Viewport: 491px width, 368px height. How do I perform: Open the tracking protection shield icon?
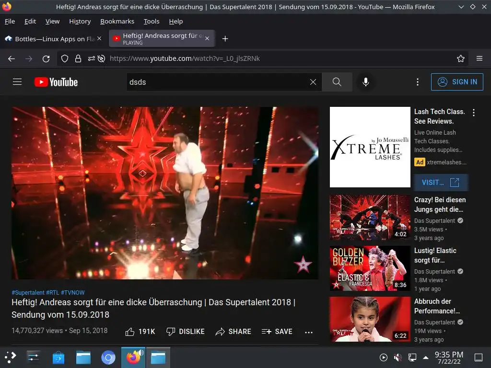pos(65,58)
